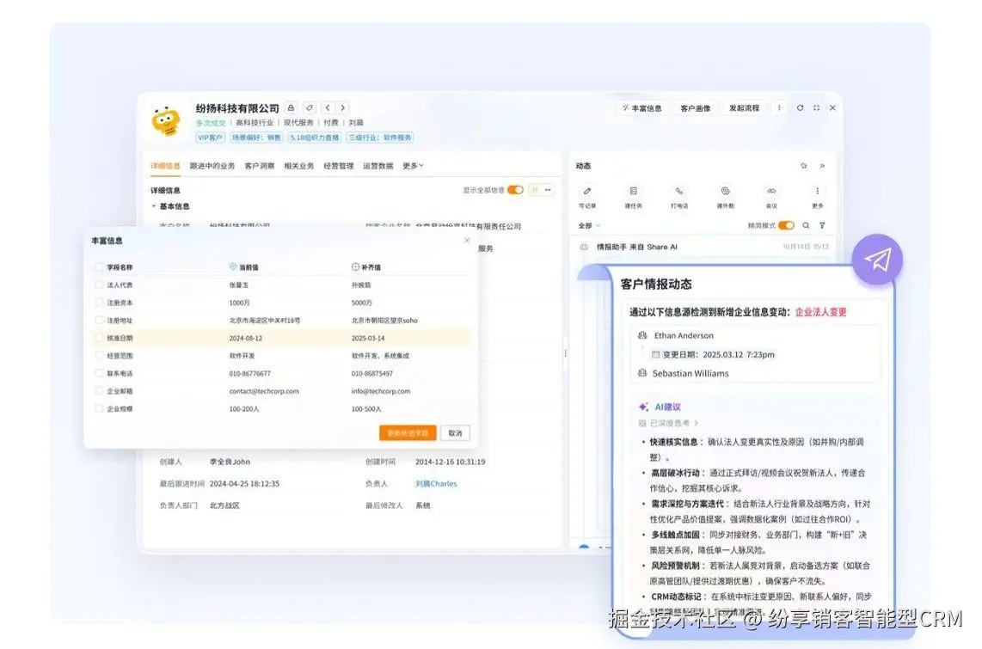This screenshot has height=649, width=982.
Task: Open the 全部 filter dropdown
Action: tap(589, 225)
